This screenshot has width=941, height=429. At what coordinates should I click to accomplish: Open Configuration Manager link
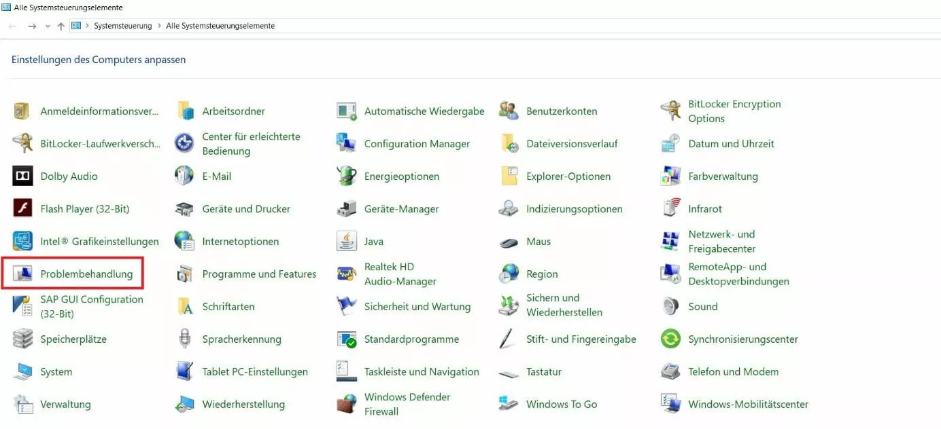[417, 144]
